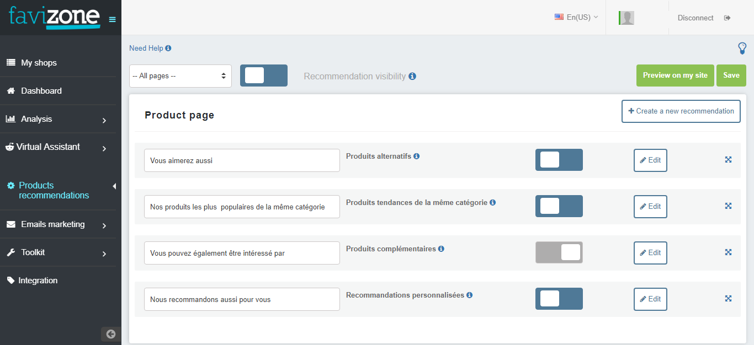This screenshot has width=754, height=345.
Task: Click the info icon beside Recommandations personnalisées
Action: (469, 295)
